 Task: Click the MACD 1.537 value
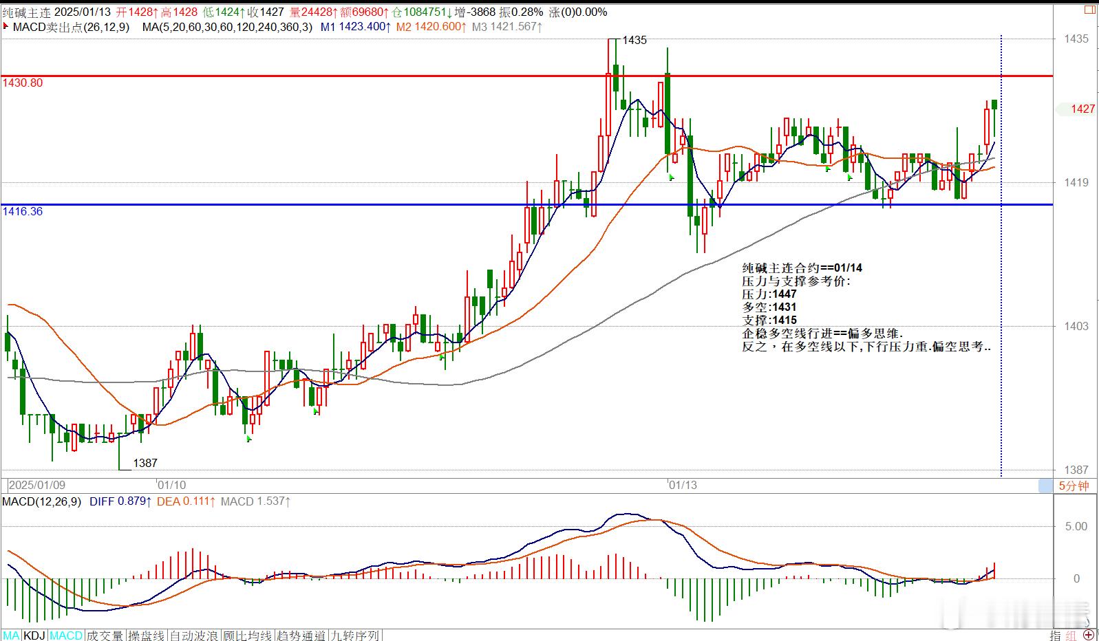(255, 501)
